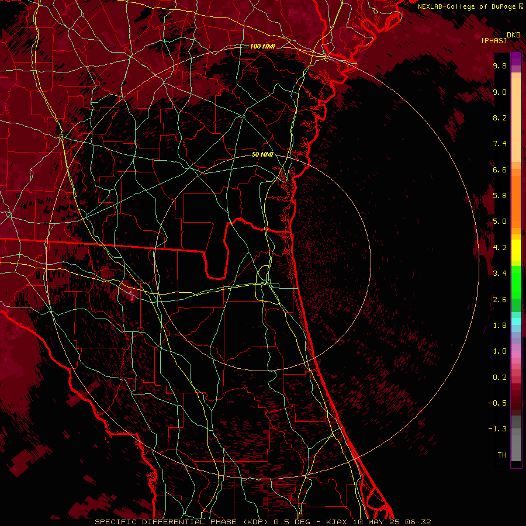Click the 6.6 scale value
Image resolution: width=526 pixels, height=526 pixels.
click(x=500, y=169)
